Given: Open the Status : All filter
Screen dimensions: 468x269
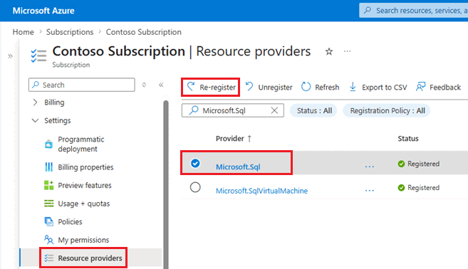Looking at the screenshot, I should 313,110.
